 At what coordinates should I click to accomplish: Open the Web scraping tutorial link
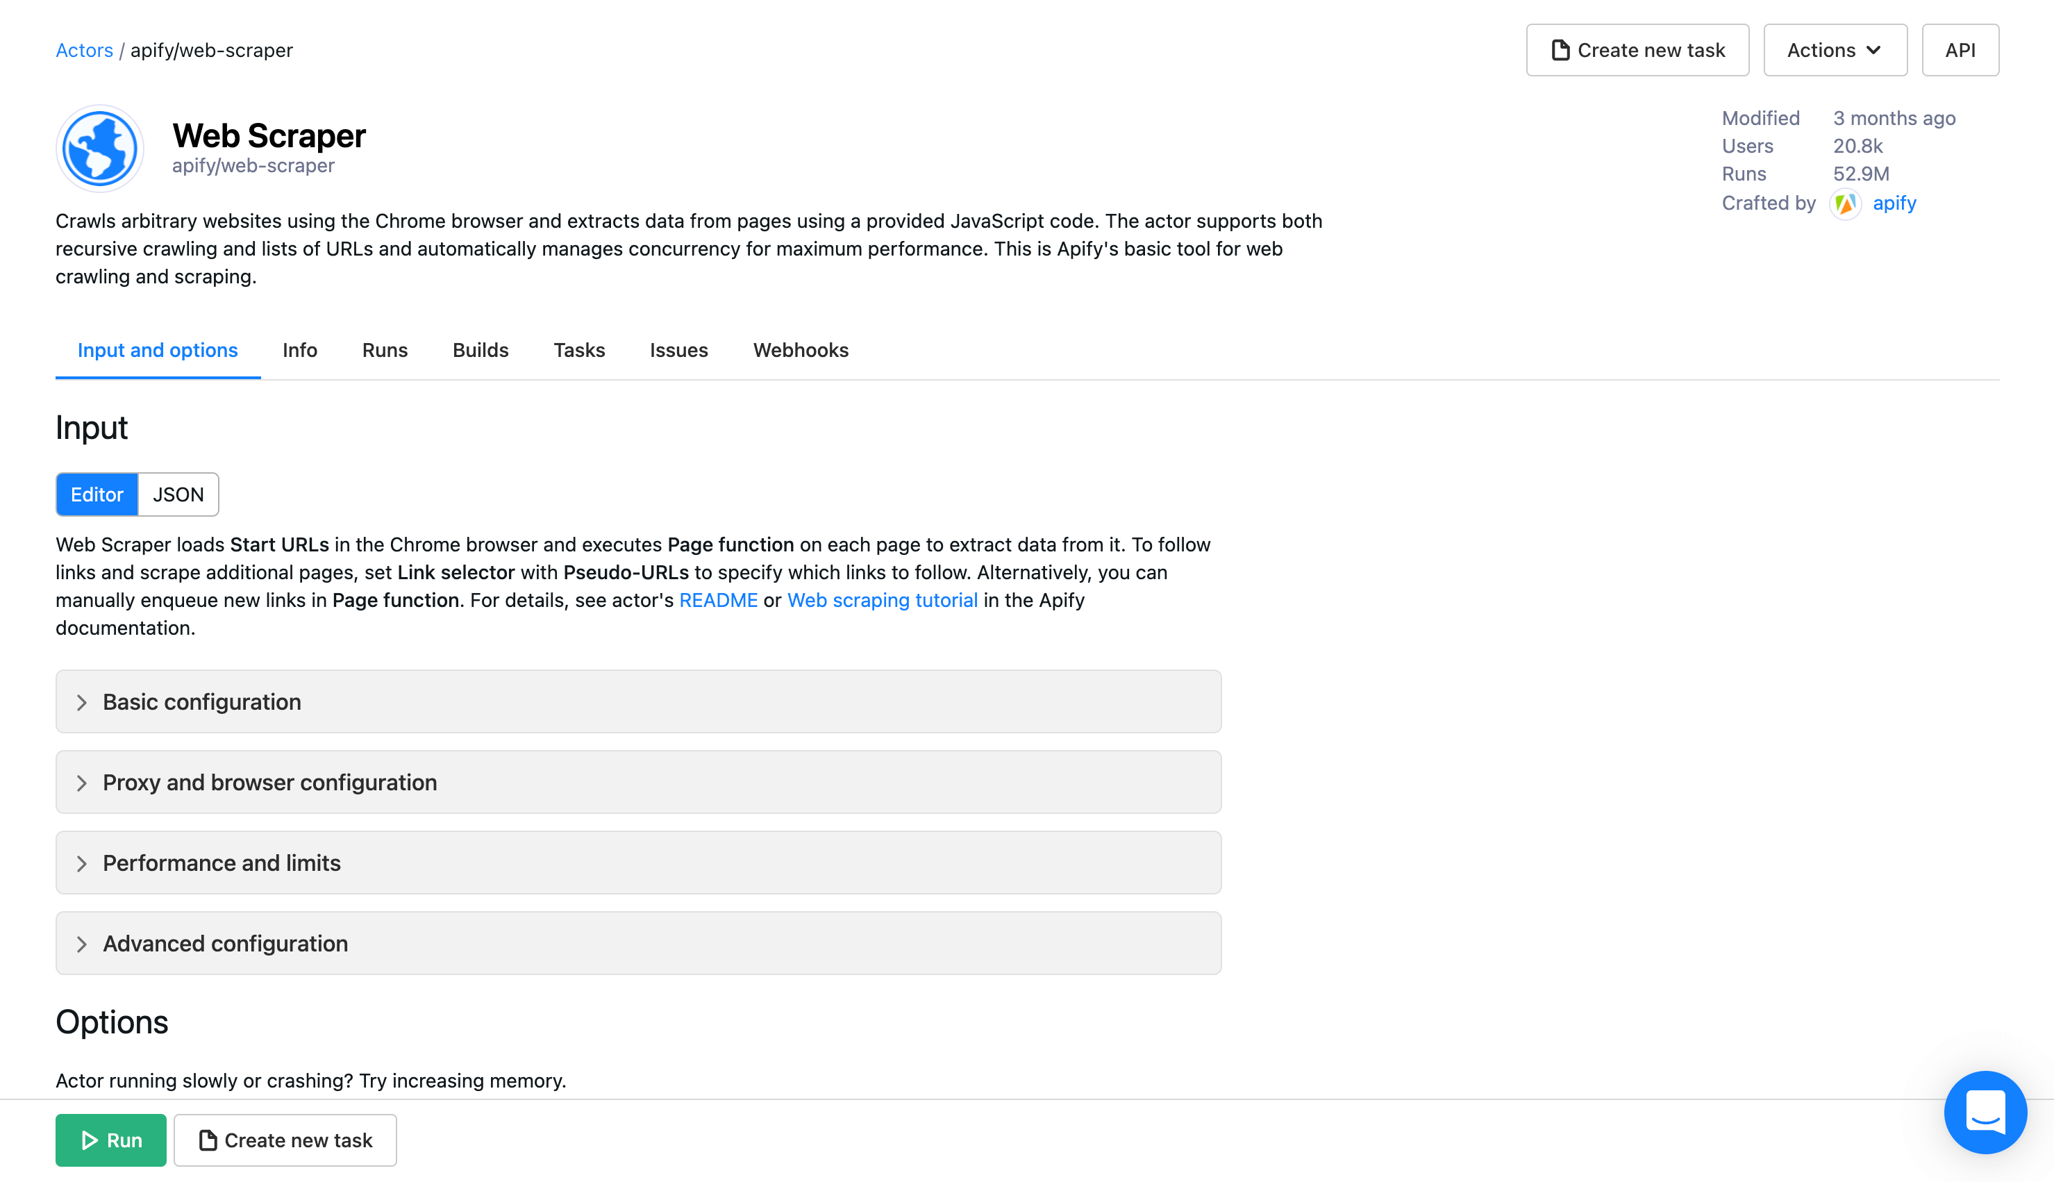click(x=882, y=600)
